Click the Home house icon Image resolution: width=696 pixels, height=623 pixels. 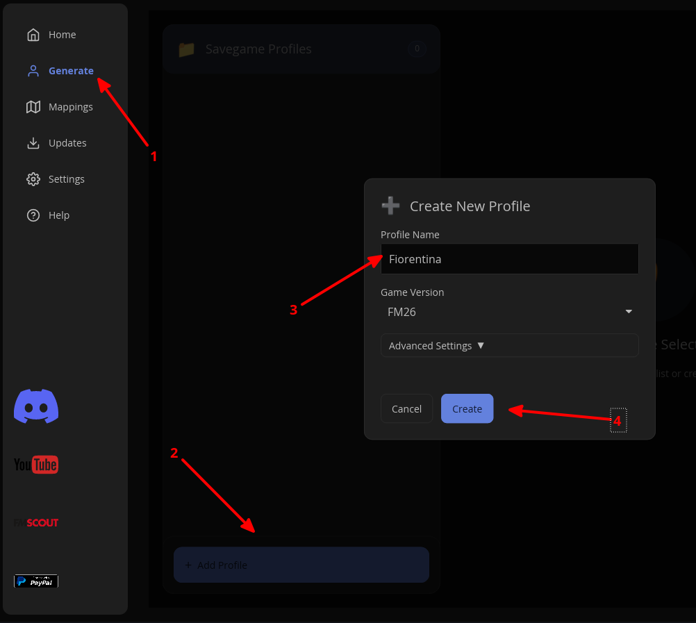coord(33,34)
